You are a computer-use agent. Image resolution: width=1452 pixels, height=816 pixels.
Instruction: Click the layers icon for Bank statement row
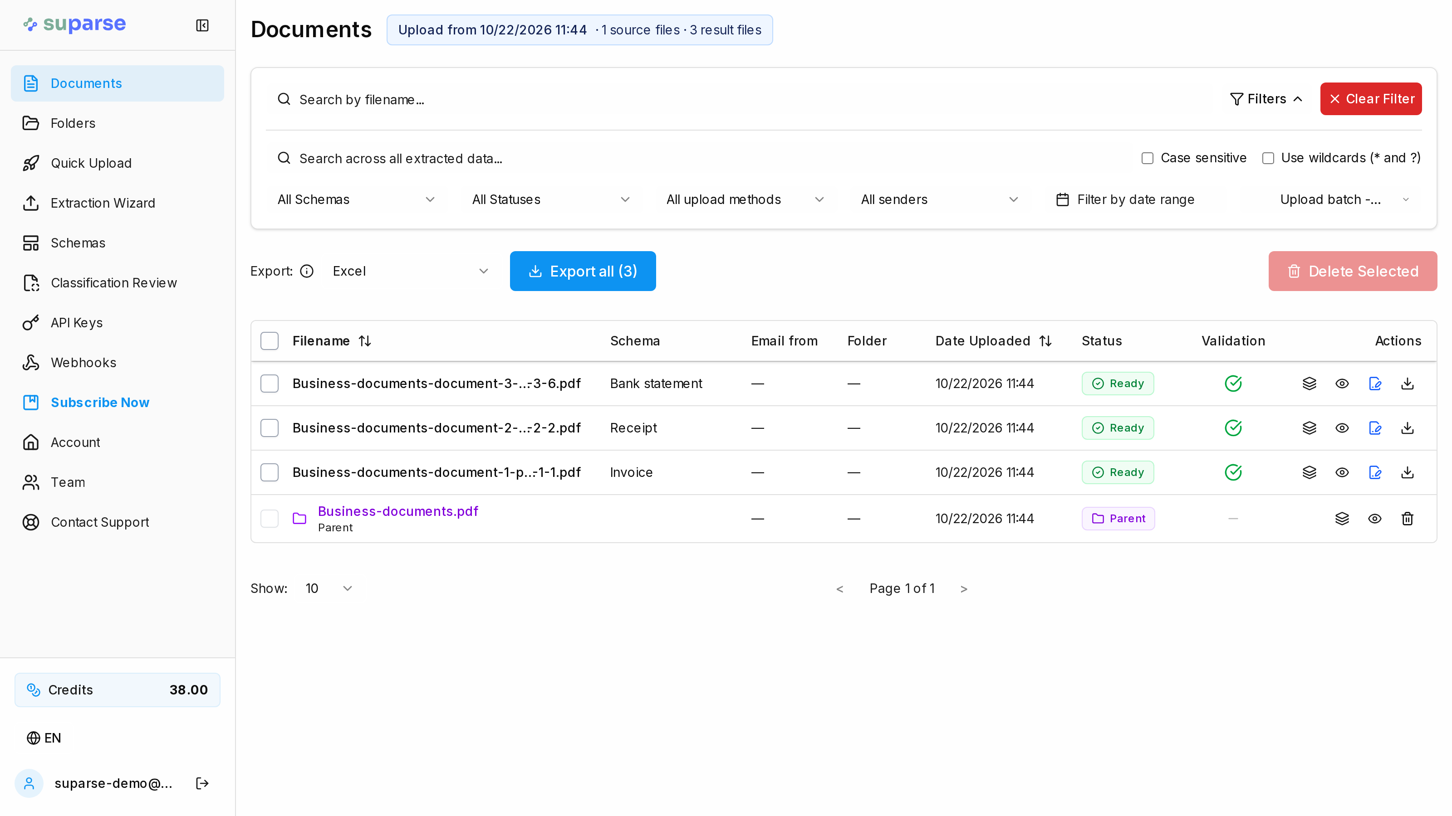click(x=1310, y=384)
